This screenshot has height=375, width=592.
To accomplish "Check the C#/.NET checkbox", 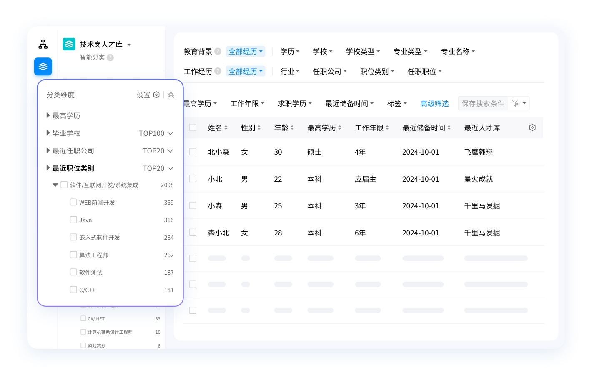I will tap(83, 318).
